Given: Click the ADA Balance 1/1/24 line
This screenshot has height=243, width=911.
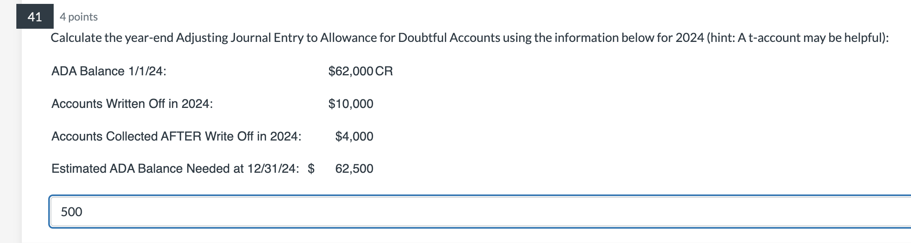Looking at the screenshot, I should [x=109, y=71].
